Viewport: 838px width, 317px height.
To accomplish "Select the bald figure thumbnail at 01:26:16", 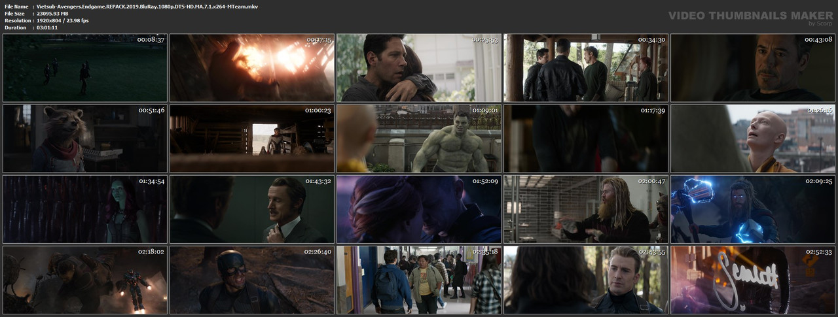I will 753,139.
